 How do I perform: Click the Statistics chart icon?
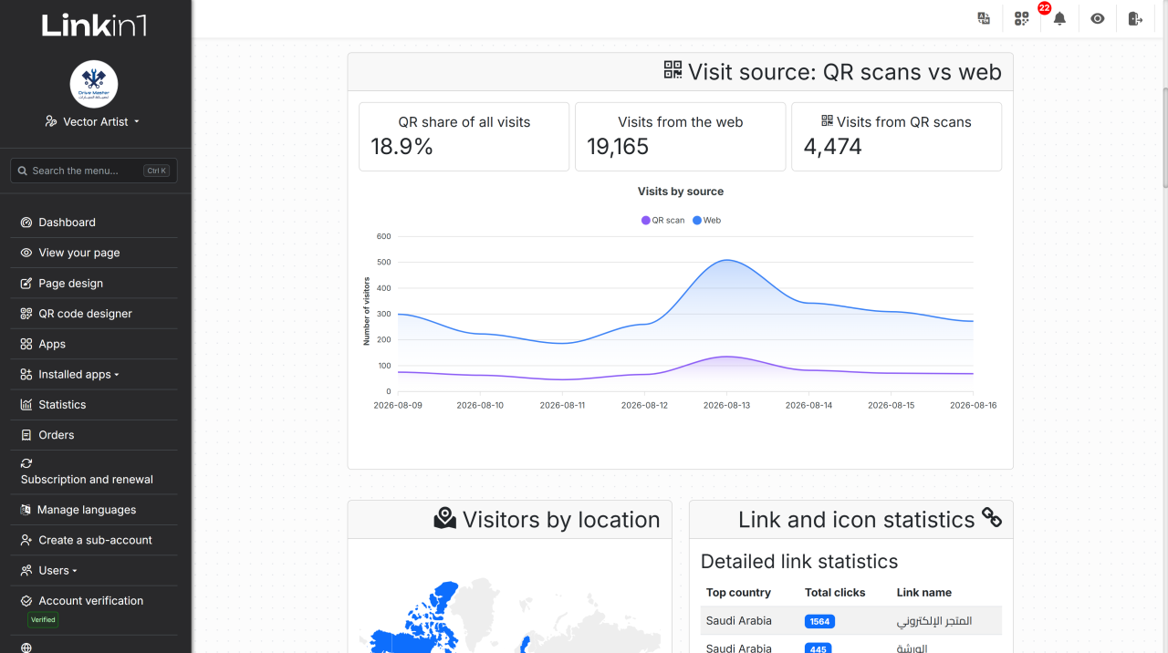[x=26, y=405]
